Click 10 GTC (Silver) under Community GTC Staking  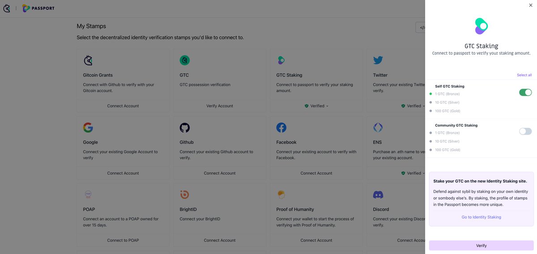click(447, 141)
